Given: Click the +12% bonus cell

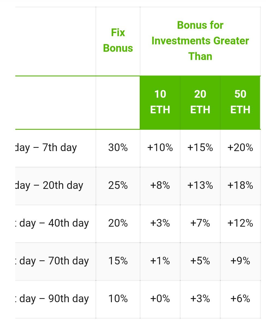Looking at the screenshot, I should (x=240, y=223).
